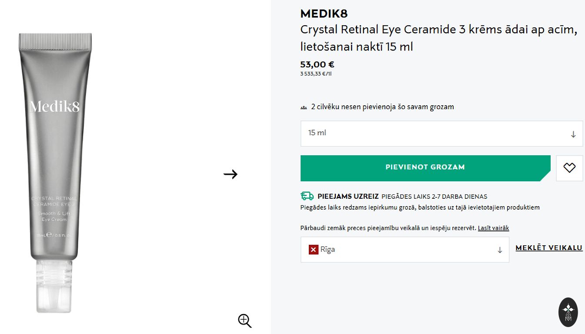The image size is (585, 334).
Task: Open the MEDIK8 brand heading
Action: pyautogui.click(x=324, y=14)
